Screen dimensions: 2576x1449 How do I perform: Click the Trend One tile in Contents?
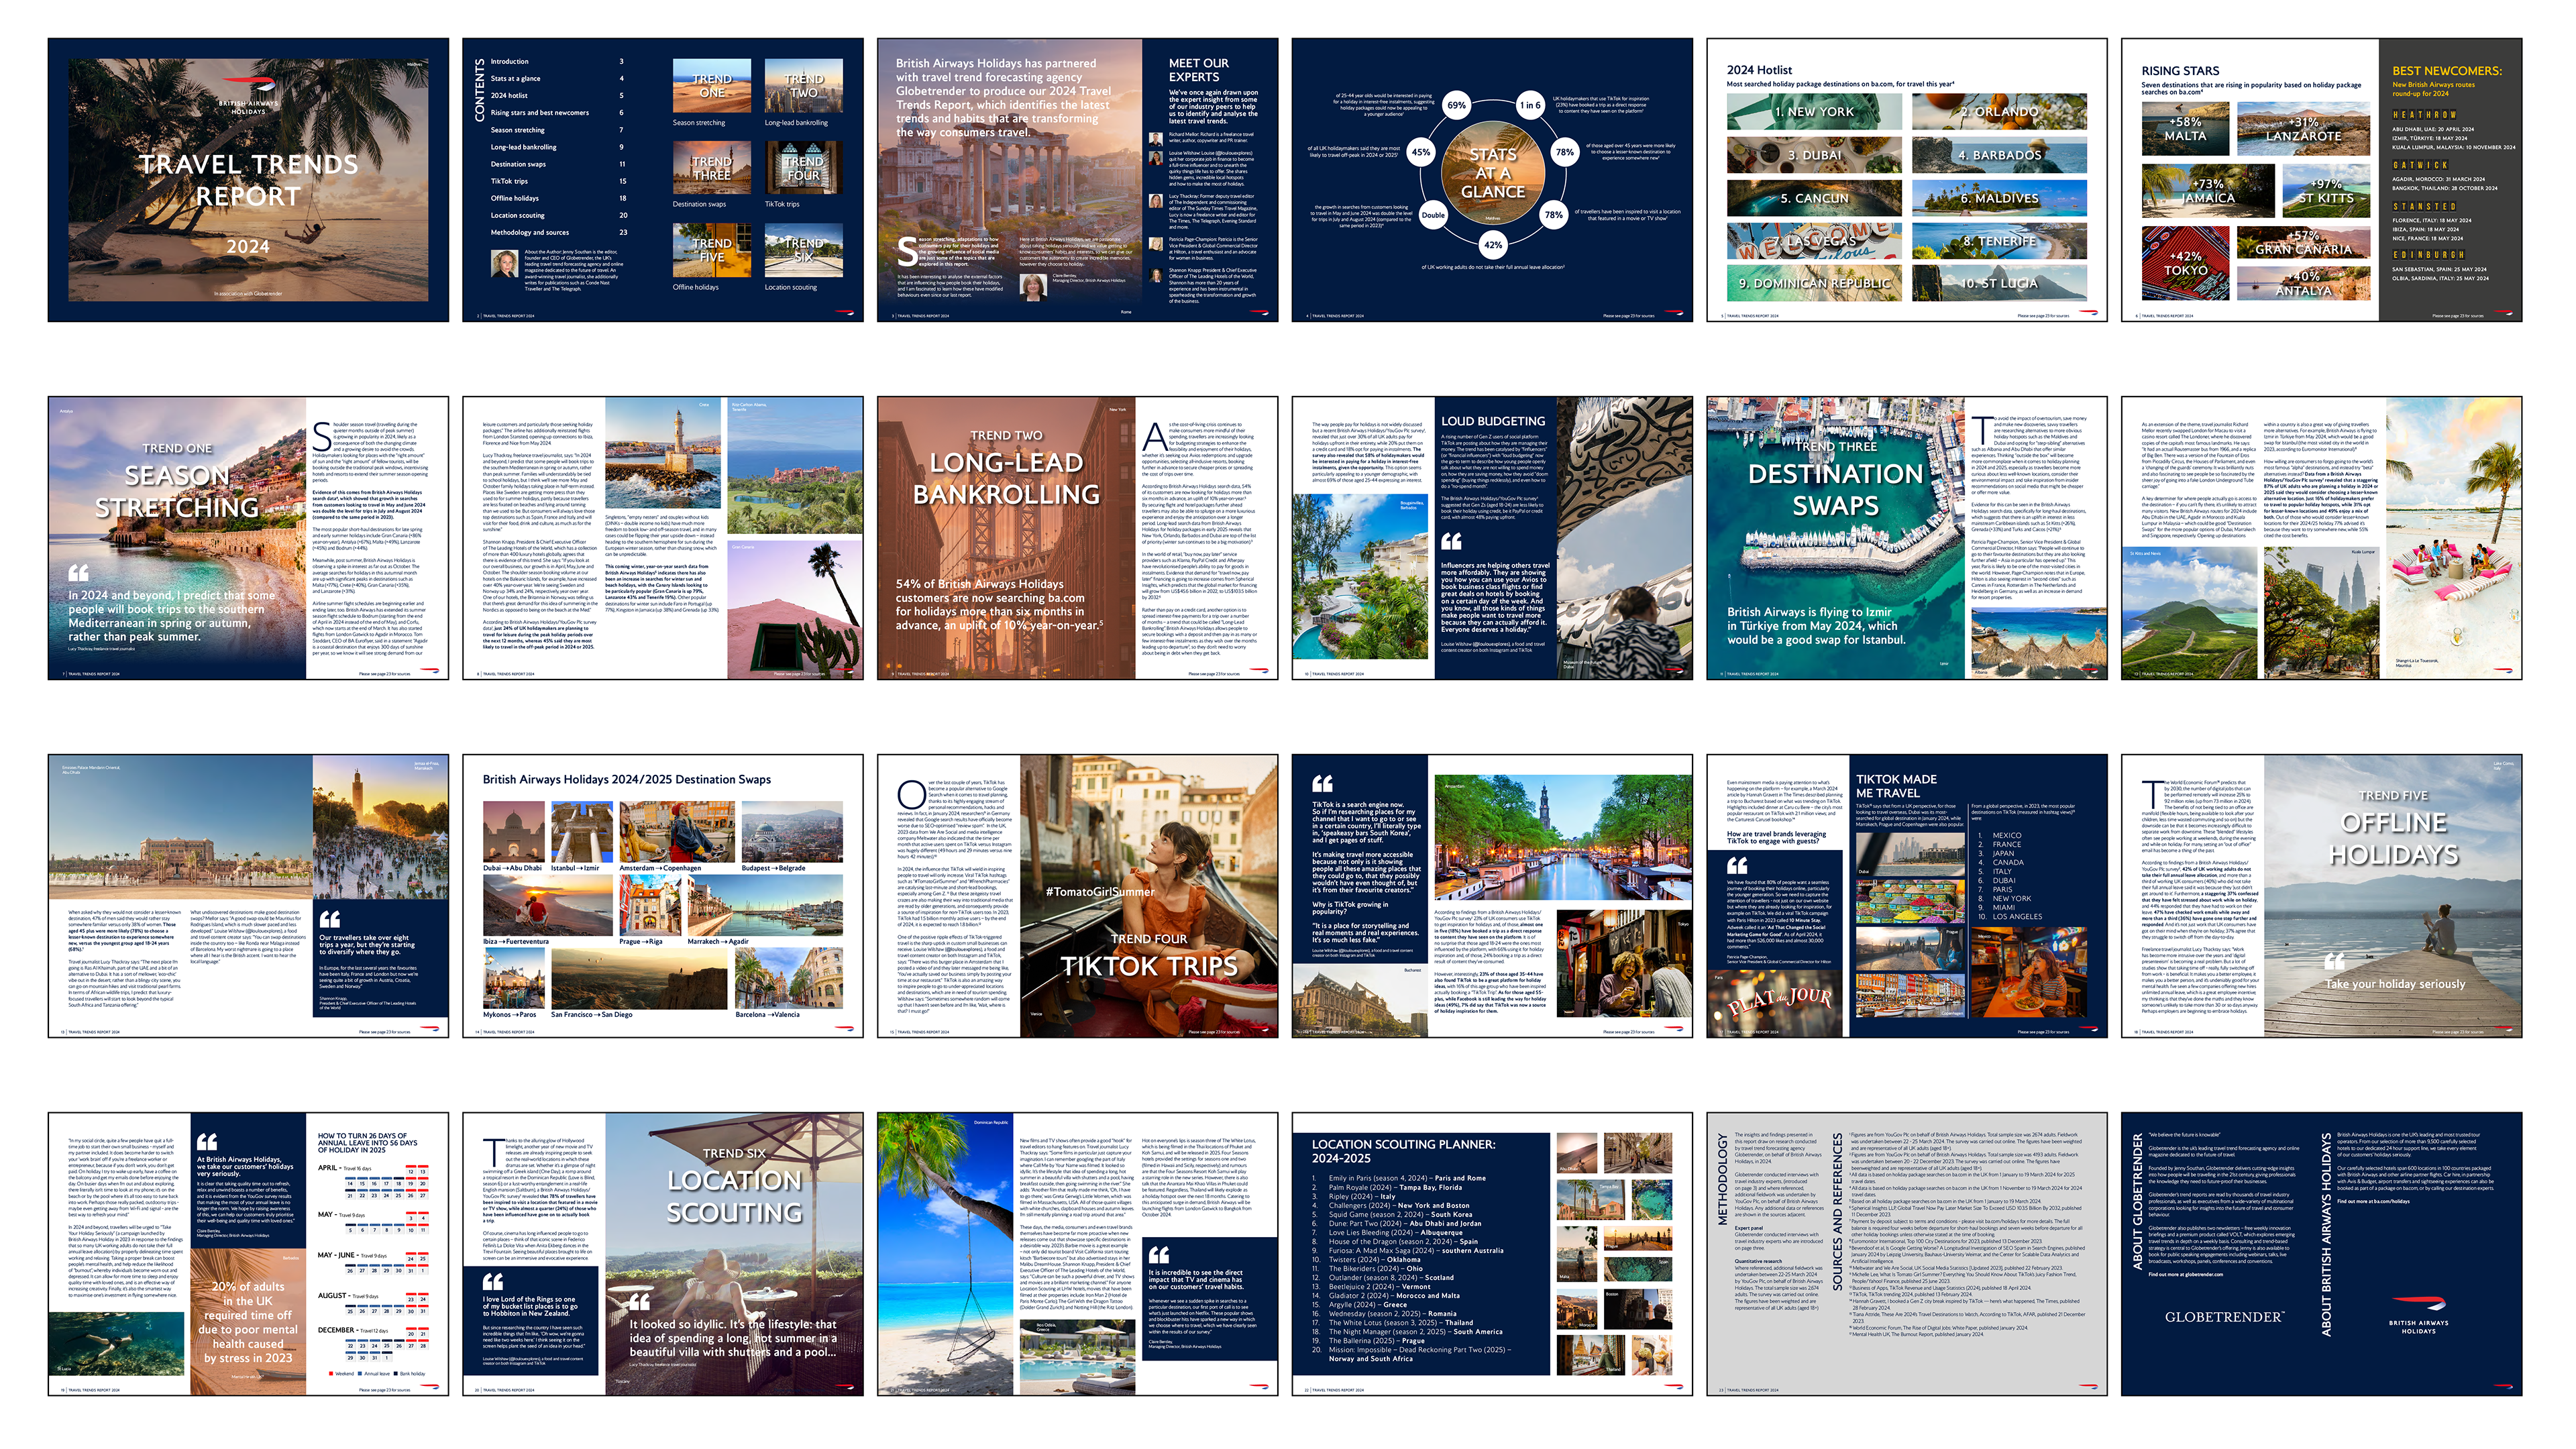[712, 86]
